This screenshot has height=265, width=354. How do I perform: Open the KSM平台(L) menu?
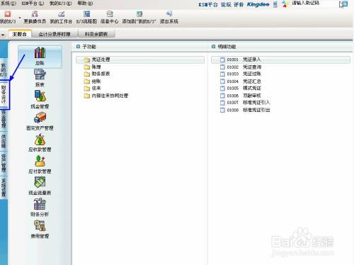point(33,4)
